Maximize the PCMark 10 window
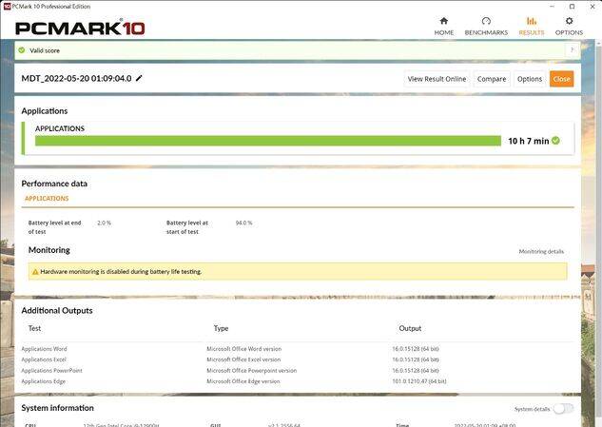Image resolution: width=602 pixels, height=427 pixels. tap(573, 6)
